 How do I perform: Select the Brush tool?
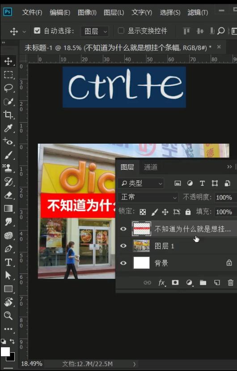8,155
